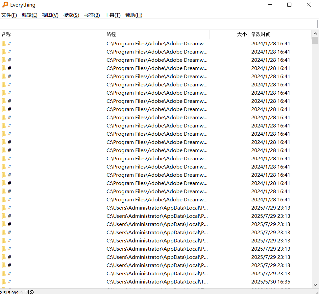The height and width of the screenshot is (294, 319).
Task: Open the 文件(F) menu
Action: tap(9, 15)
